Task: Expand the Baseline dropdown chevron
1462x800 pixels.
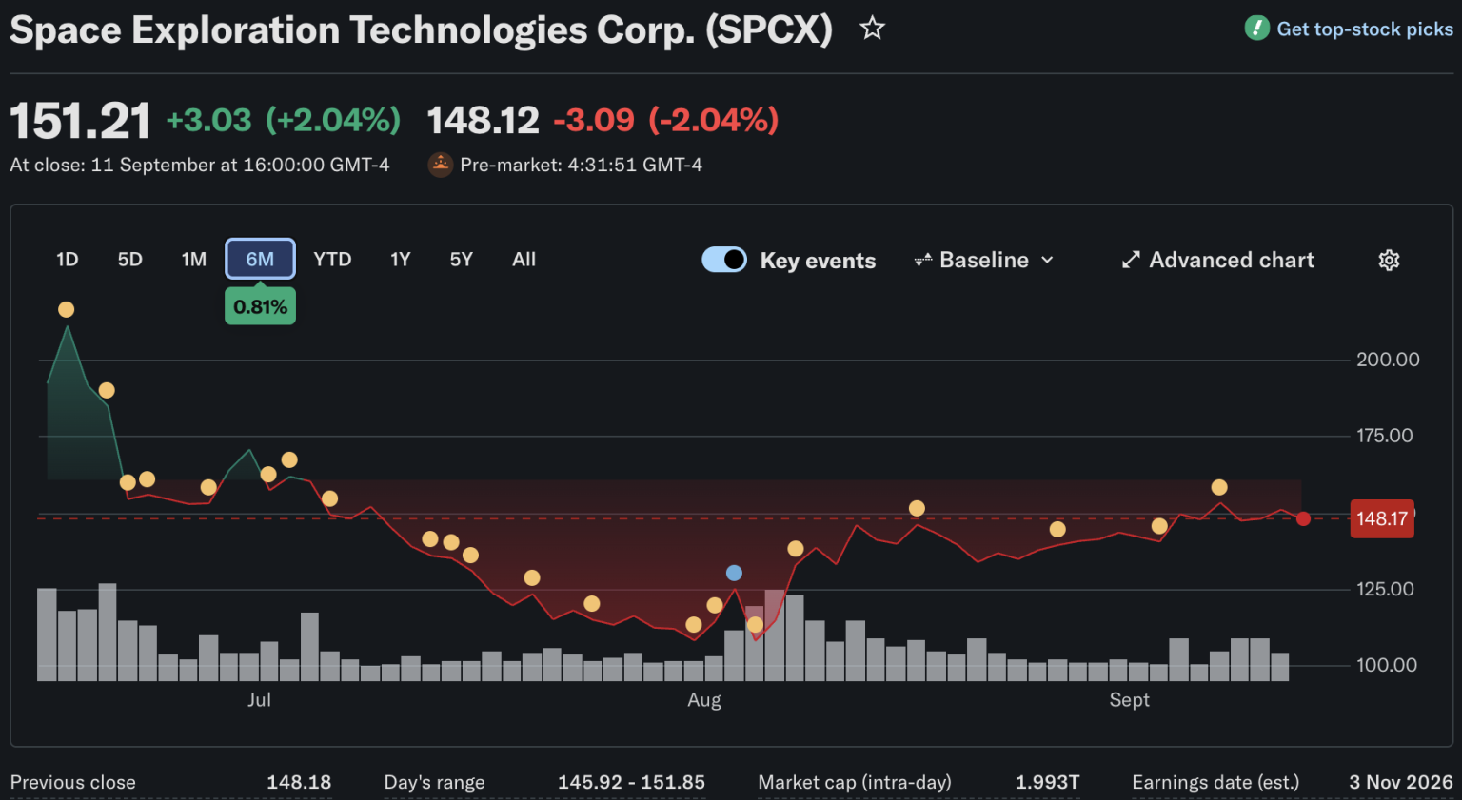Action: pyautogui.click(x=1047, y=260)
